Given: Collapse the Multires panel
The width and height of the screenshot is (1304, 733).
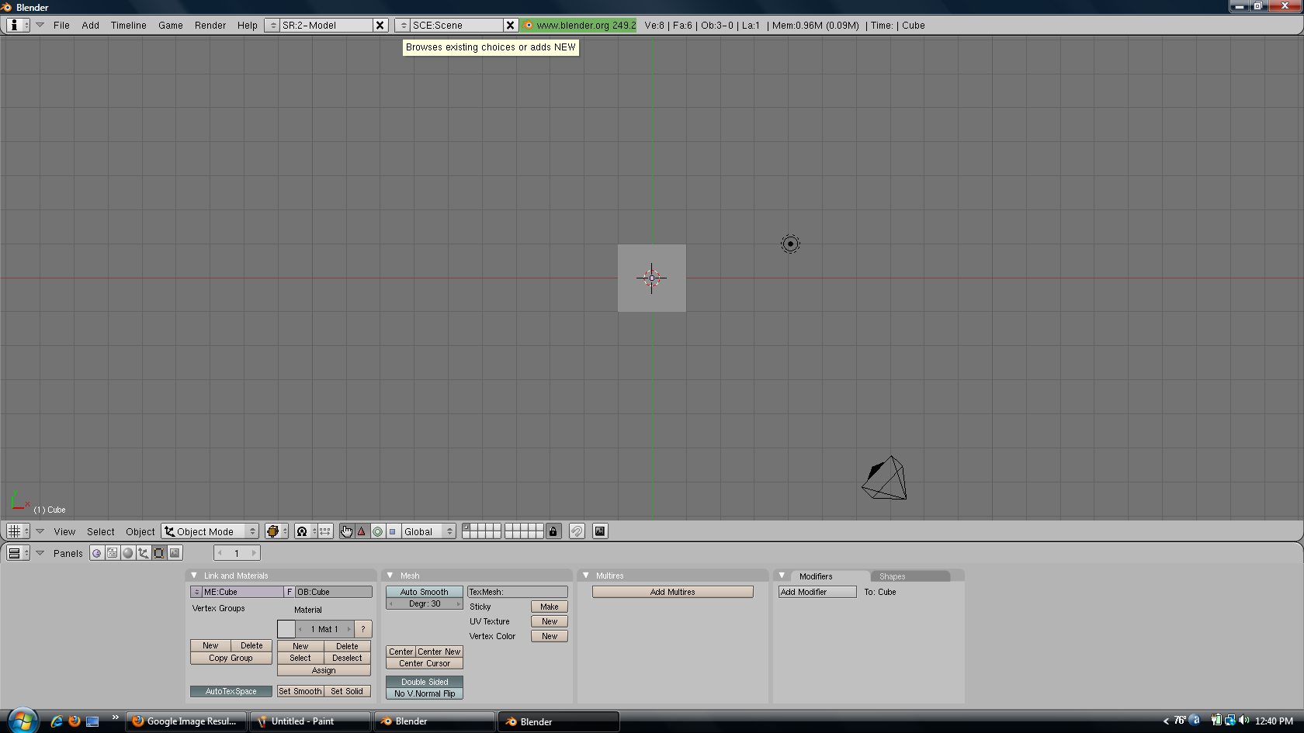Looking at the screenshot, I should pos(586,576).
